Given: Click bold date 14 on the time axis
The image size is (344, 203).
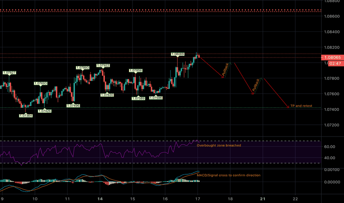Looking at the screenshot, I should 100,199.
